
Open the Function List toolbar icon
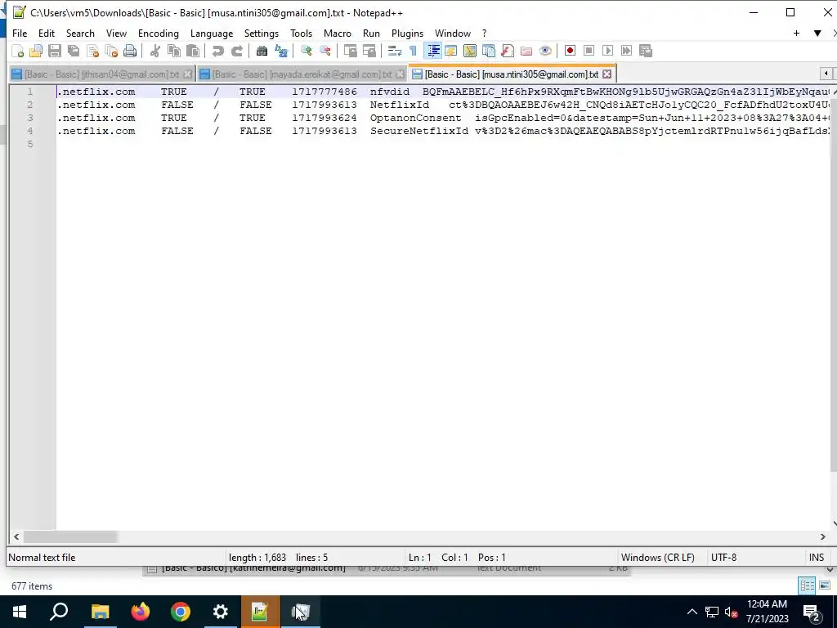pyautogui.click(x=507, y=51)
